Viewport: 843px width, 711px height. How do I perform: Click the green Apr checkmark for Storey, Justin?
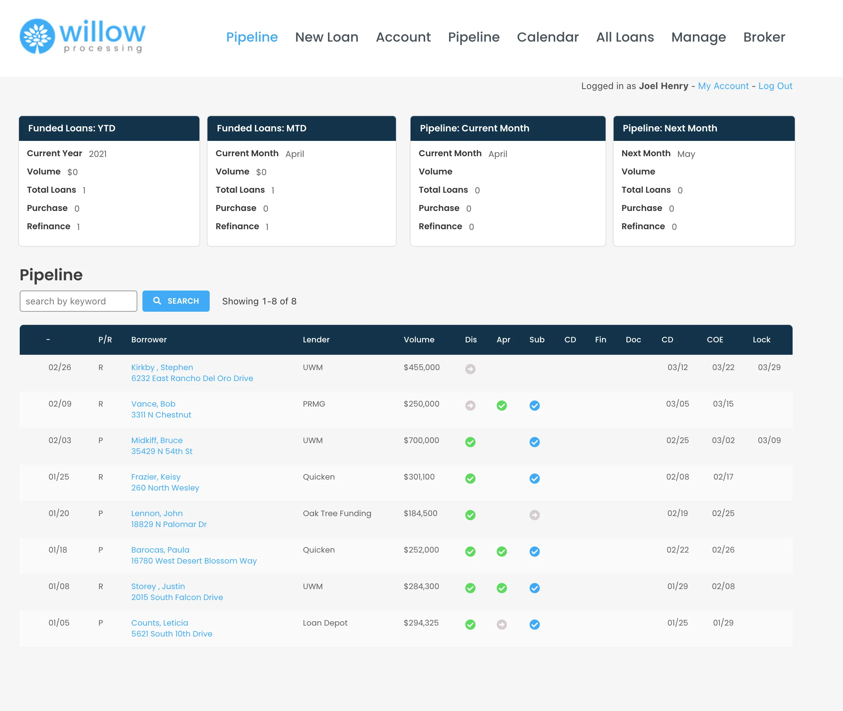pyautogui.click(x=502, y=588)
